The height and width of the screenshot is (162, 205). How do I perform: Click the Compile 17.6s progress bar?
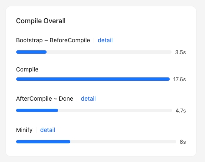coord(93,79)
